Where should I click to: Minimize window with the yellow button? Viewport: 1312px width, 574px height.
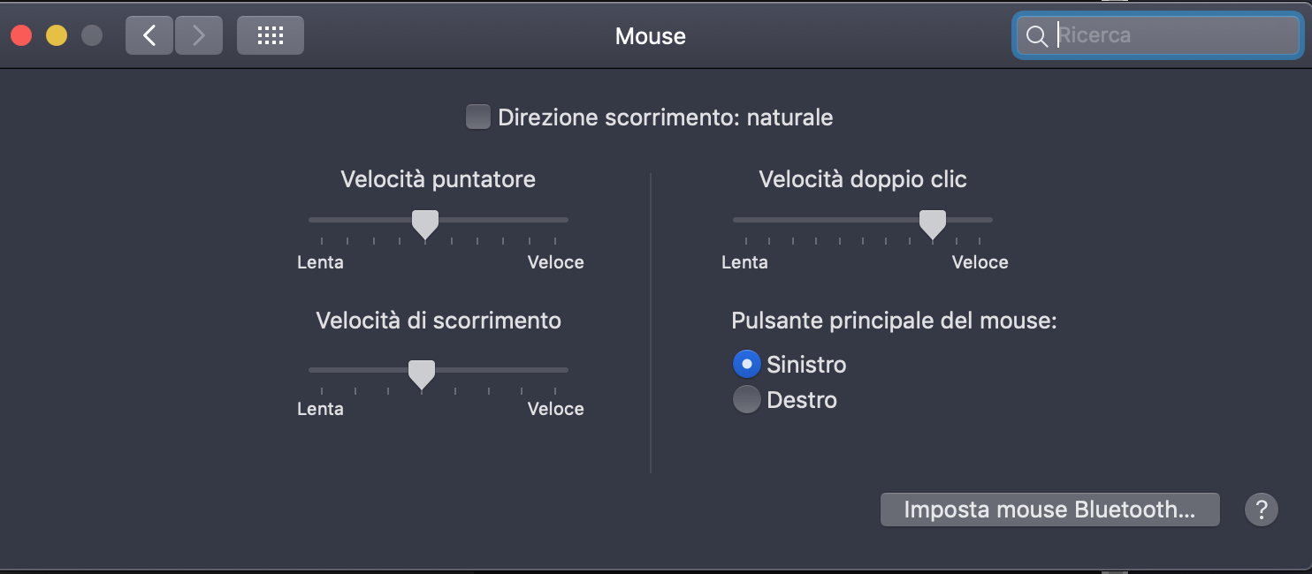pyautogui.click(x=57, y=35)
